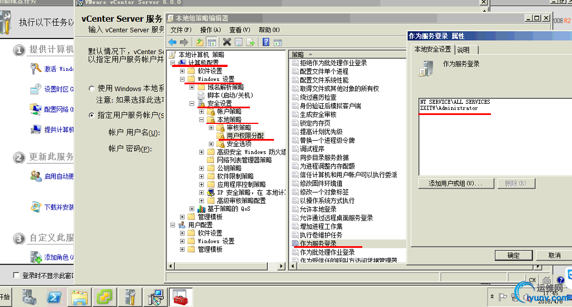The width and height of the screenshot is (572, 307).
Task: Switch to the 本地安全设置 tab
Action: point(433,49)
